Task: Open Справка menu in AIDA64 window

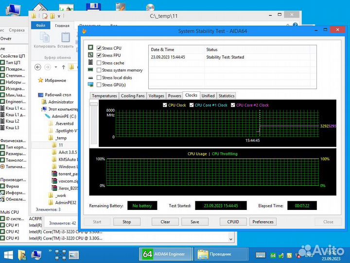Action: pyautogui.click(x=17, y=30)
